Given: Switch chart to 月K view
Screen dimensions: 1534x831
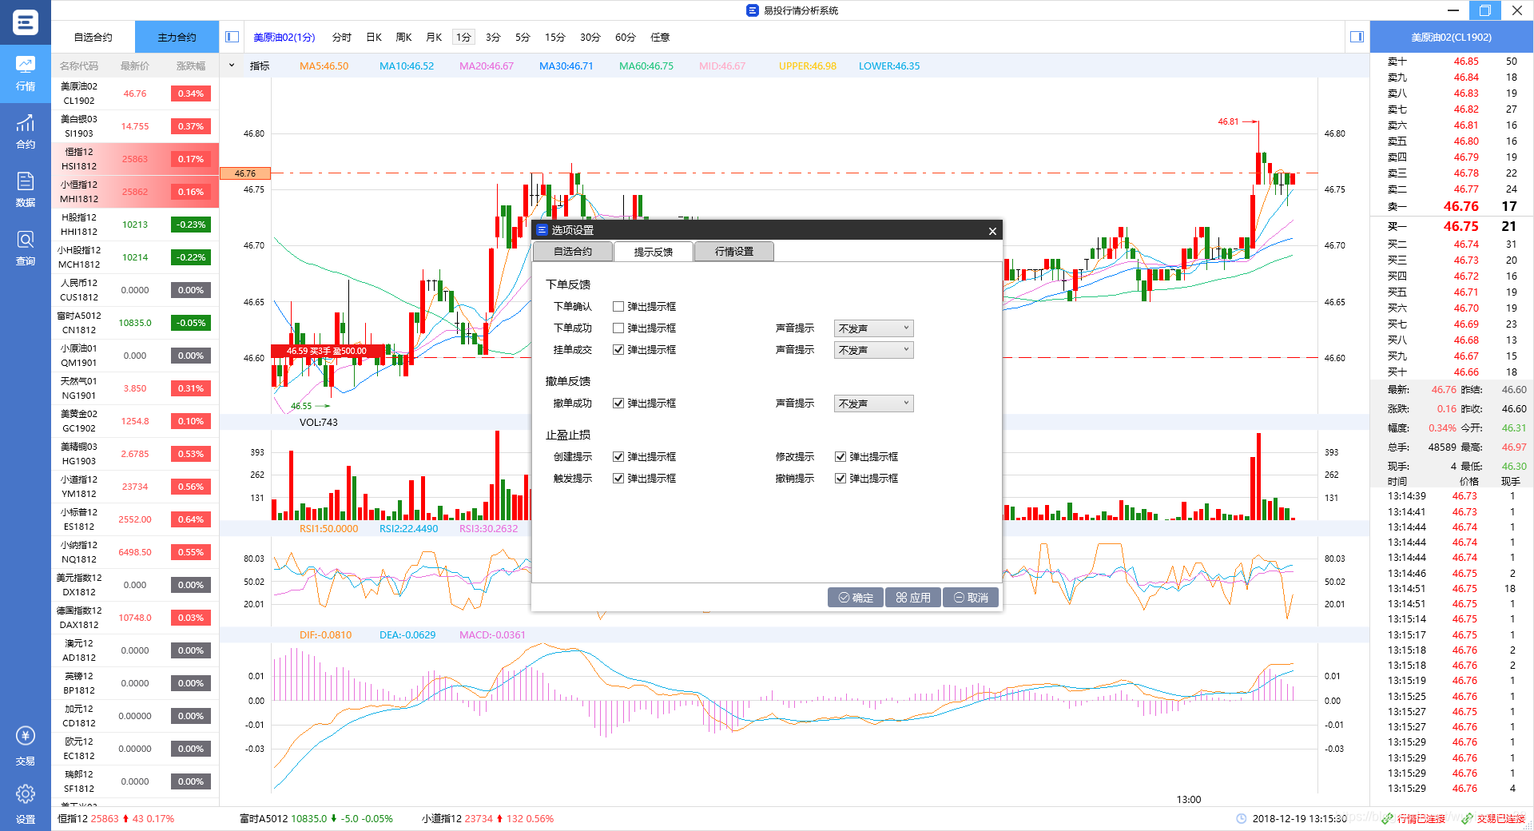Looking at the screenshot, I should [435, 38].
